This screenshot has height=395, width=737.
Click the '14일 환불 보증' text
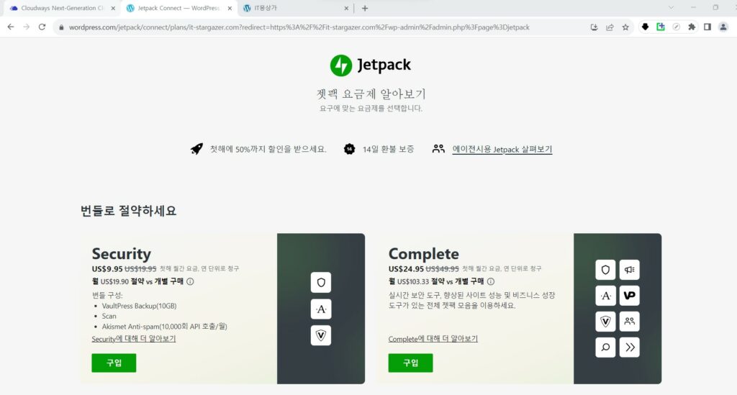pyautogui.click(x=388, y=150)
